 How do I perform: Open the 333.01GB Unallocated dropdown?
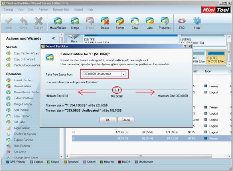click(124, 74)
